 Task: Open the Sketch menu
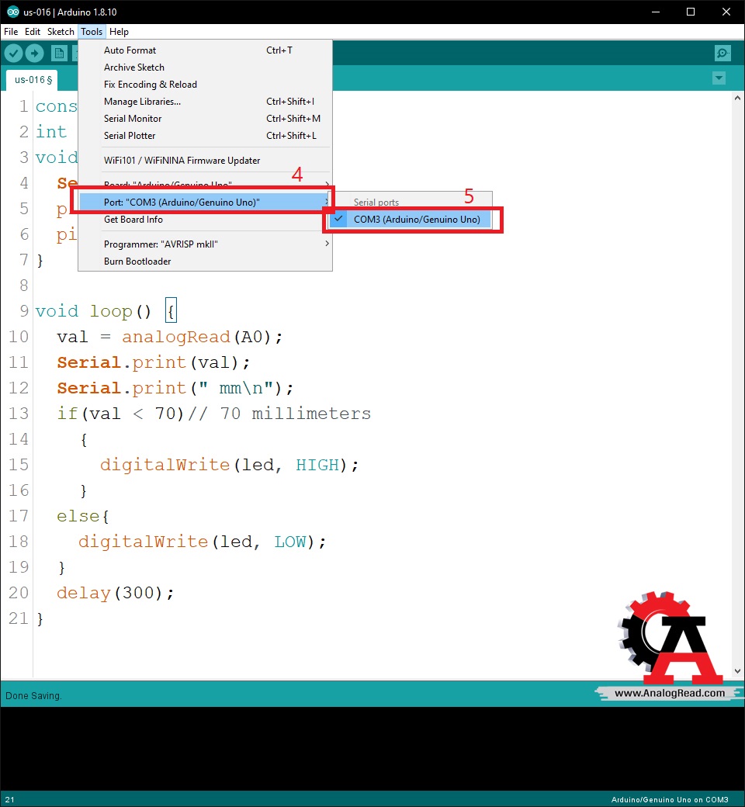pyautogui.click(x=61, y=31)
